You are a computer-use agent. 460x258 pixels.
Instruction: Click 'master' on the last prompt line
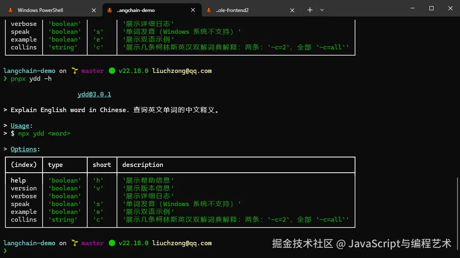click(93, 243)
